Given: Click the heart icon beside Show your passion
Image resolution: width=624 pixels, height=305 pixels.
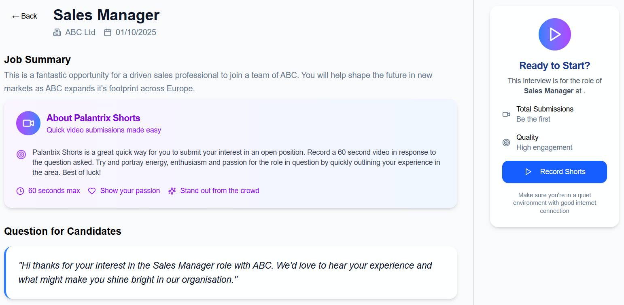Looking at the screenshot, I should pos(92,191).
